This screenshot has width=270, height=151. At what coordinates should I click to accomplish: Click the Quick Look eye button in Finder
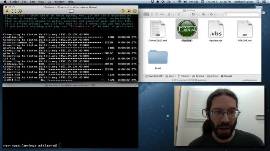point(203,14)
